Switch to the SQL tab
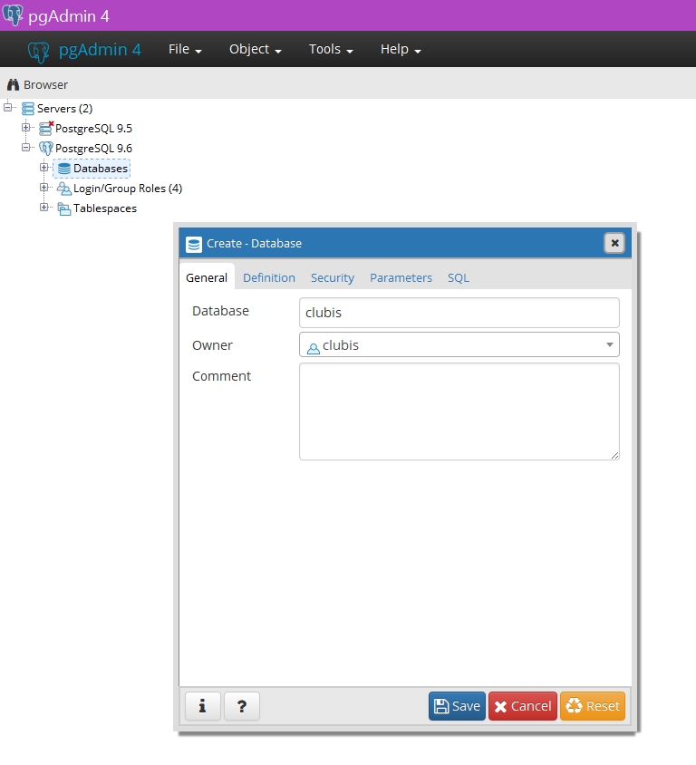Image resolution: width=696 pixels, height=765 pixels. (x=459, y=277)
